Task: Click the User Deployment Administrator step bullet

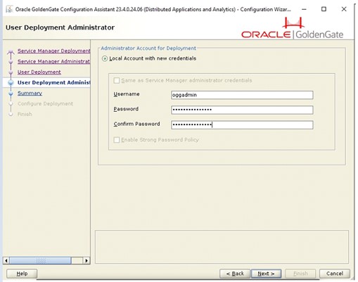Action: [x=11, y=82]
